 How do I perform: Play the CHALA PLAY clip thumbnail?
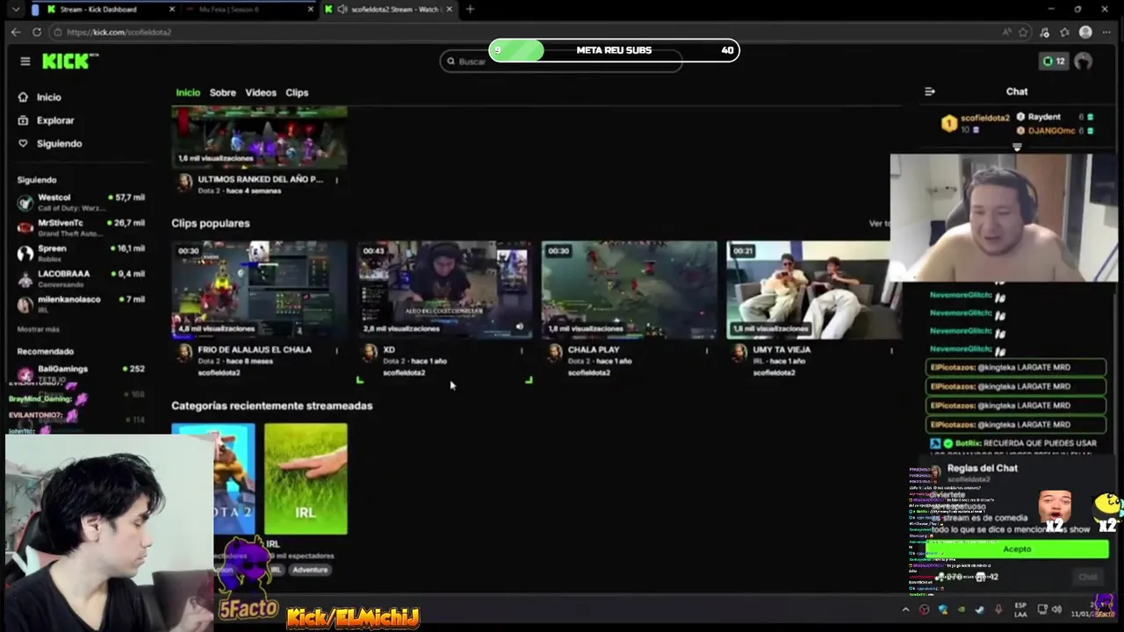(629, 290)
